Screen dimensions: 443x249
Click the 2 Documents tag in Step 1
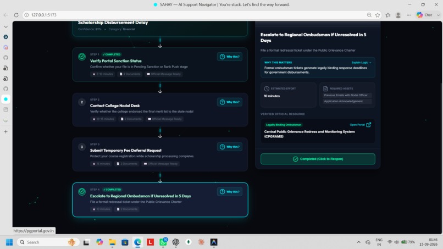click(x=130, y=74)
